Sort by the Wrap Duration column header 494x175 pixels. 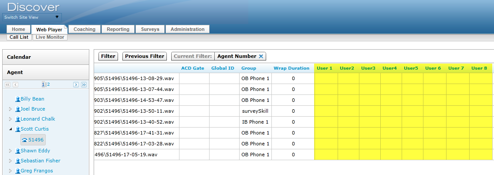291,68
